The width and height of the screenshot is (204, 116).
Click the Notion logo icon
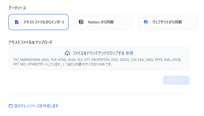[81, 22]
